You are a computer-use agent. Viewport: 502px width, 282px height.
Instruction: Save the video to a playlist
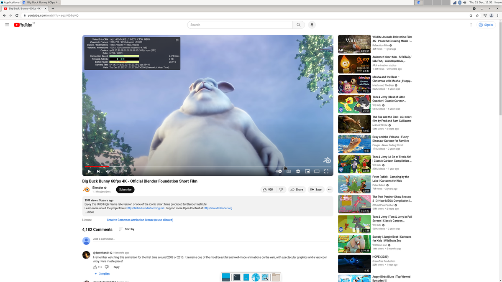316,189
